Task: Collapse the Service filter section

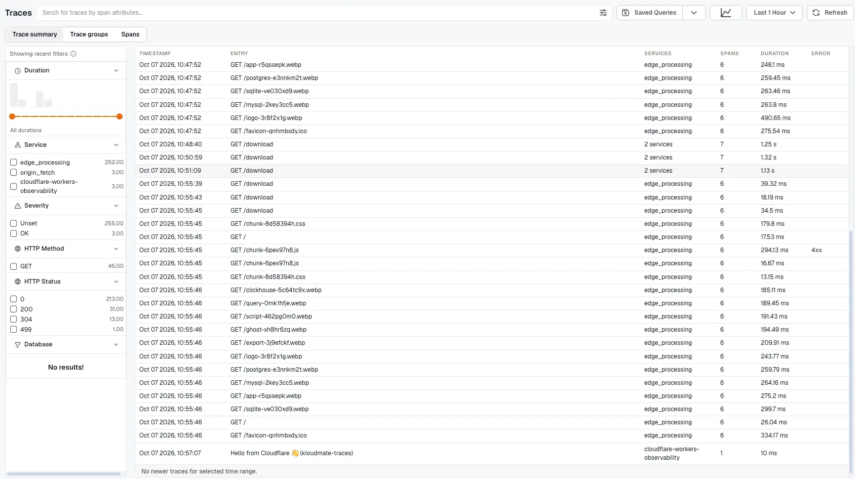Action: point(116,145)
